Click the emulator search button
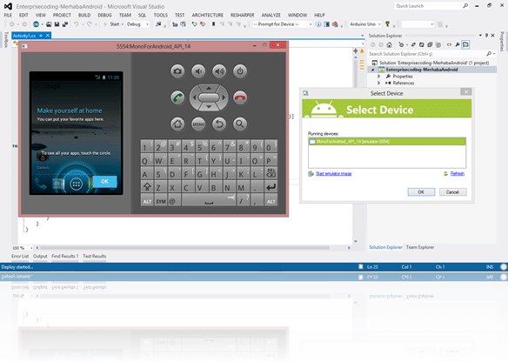The height and width of the screenshot is (362, 508). [240, 124]
